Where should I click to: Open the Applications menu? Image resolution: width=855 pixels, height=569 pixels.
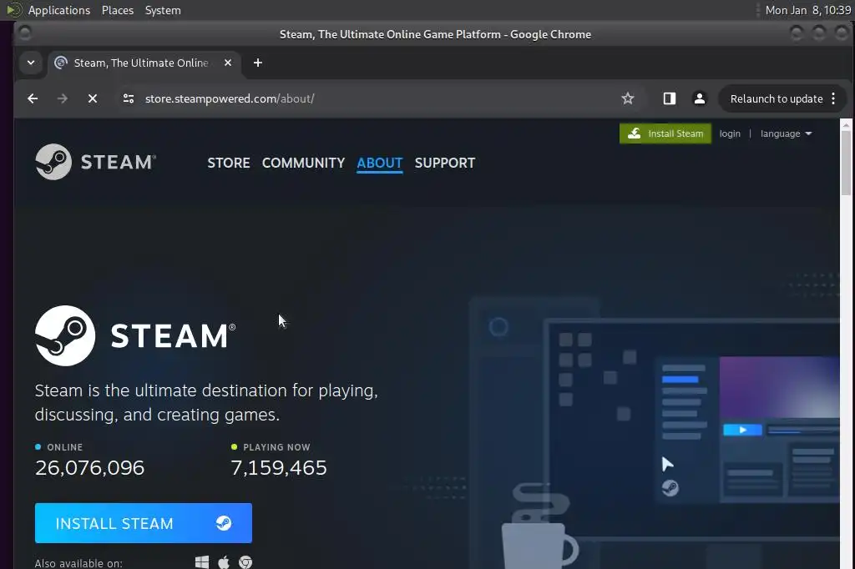point(59,10)
